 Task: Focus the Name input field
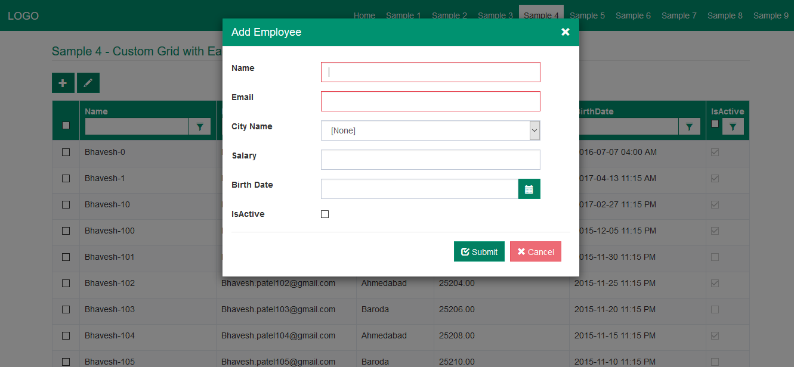click(431, 72)
